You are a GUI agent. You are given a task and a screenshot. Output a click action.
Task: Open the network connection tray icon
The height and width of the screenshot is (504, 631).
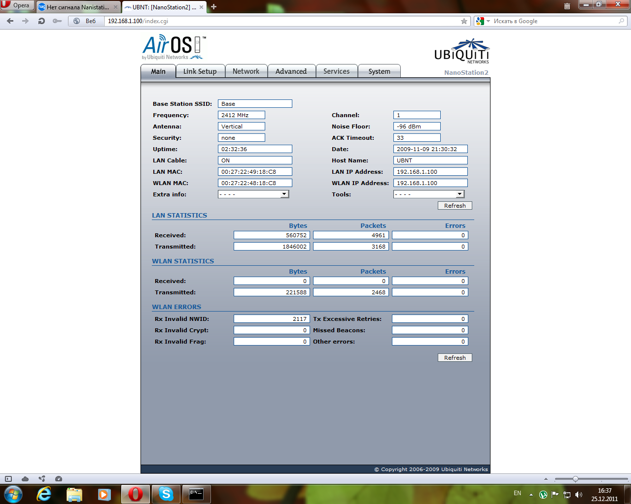pos(567,495)
